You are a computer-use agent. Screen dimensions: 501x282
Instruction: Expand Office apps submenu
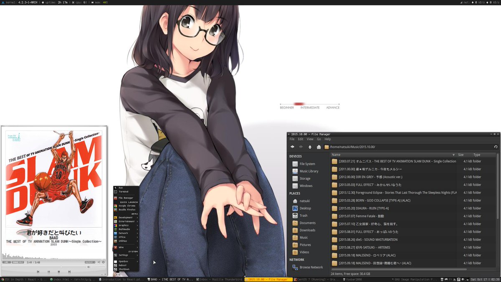[x=126, y=237]
